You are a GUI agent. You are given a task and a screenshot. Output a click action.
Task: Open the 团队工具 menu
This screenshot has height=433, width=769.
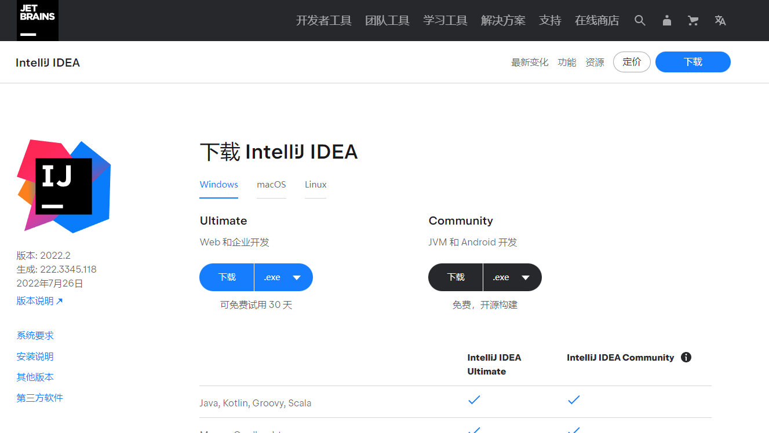point(387,21)
